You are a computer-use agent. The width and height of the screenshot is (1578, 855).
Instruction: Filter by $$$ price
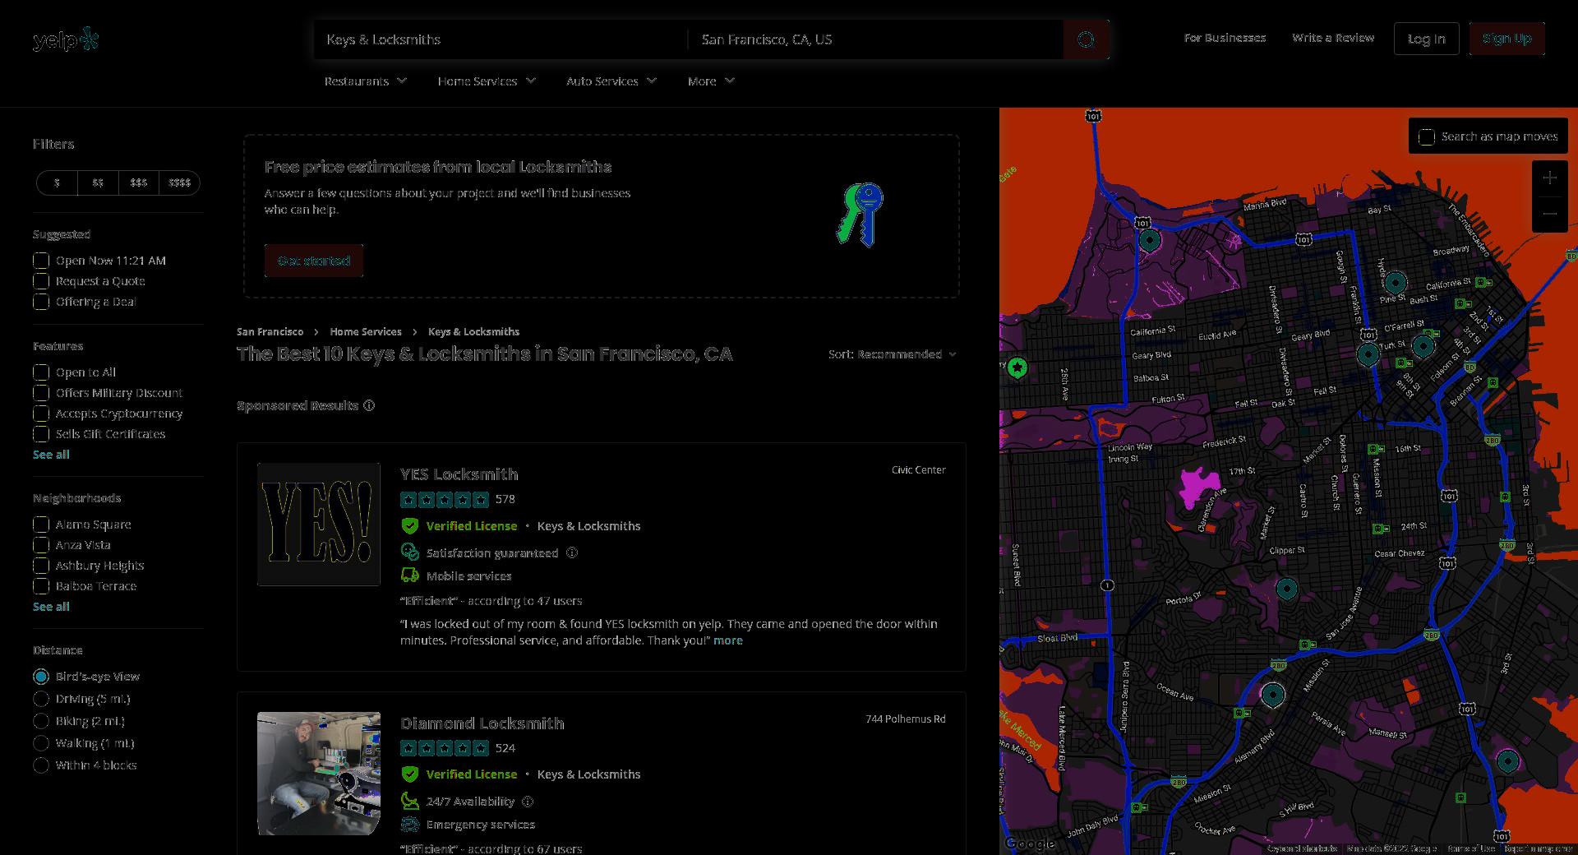click(139, 183)
